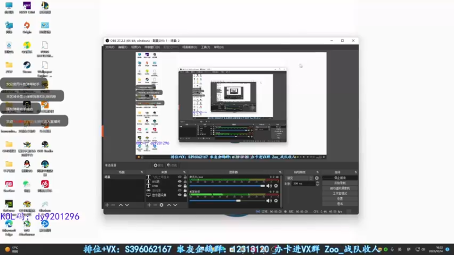454x255 pixels.
Task: Open the 滤镜 filters button above Sources
Action: point(172,165)
